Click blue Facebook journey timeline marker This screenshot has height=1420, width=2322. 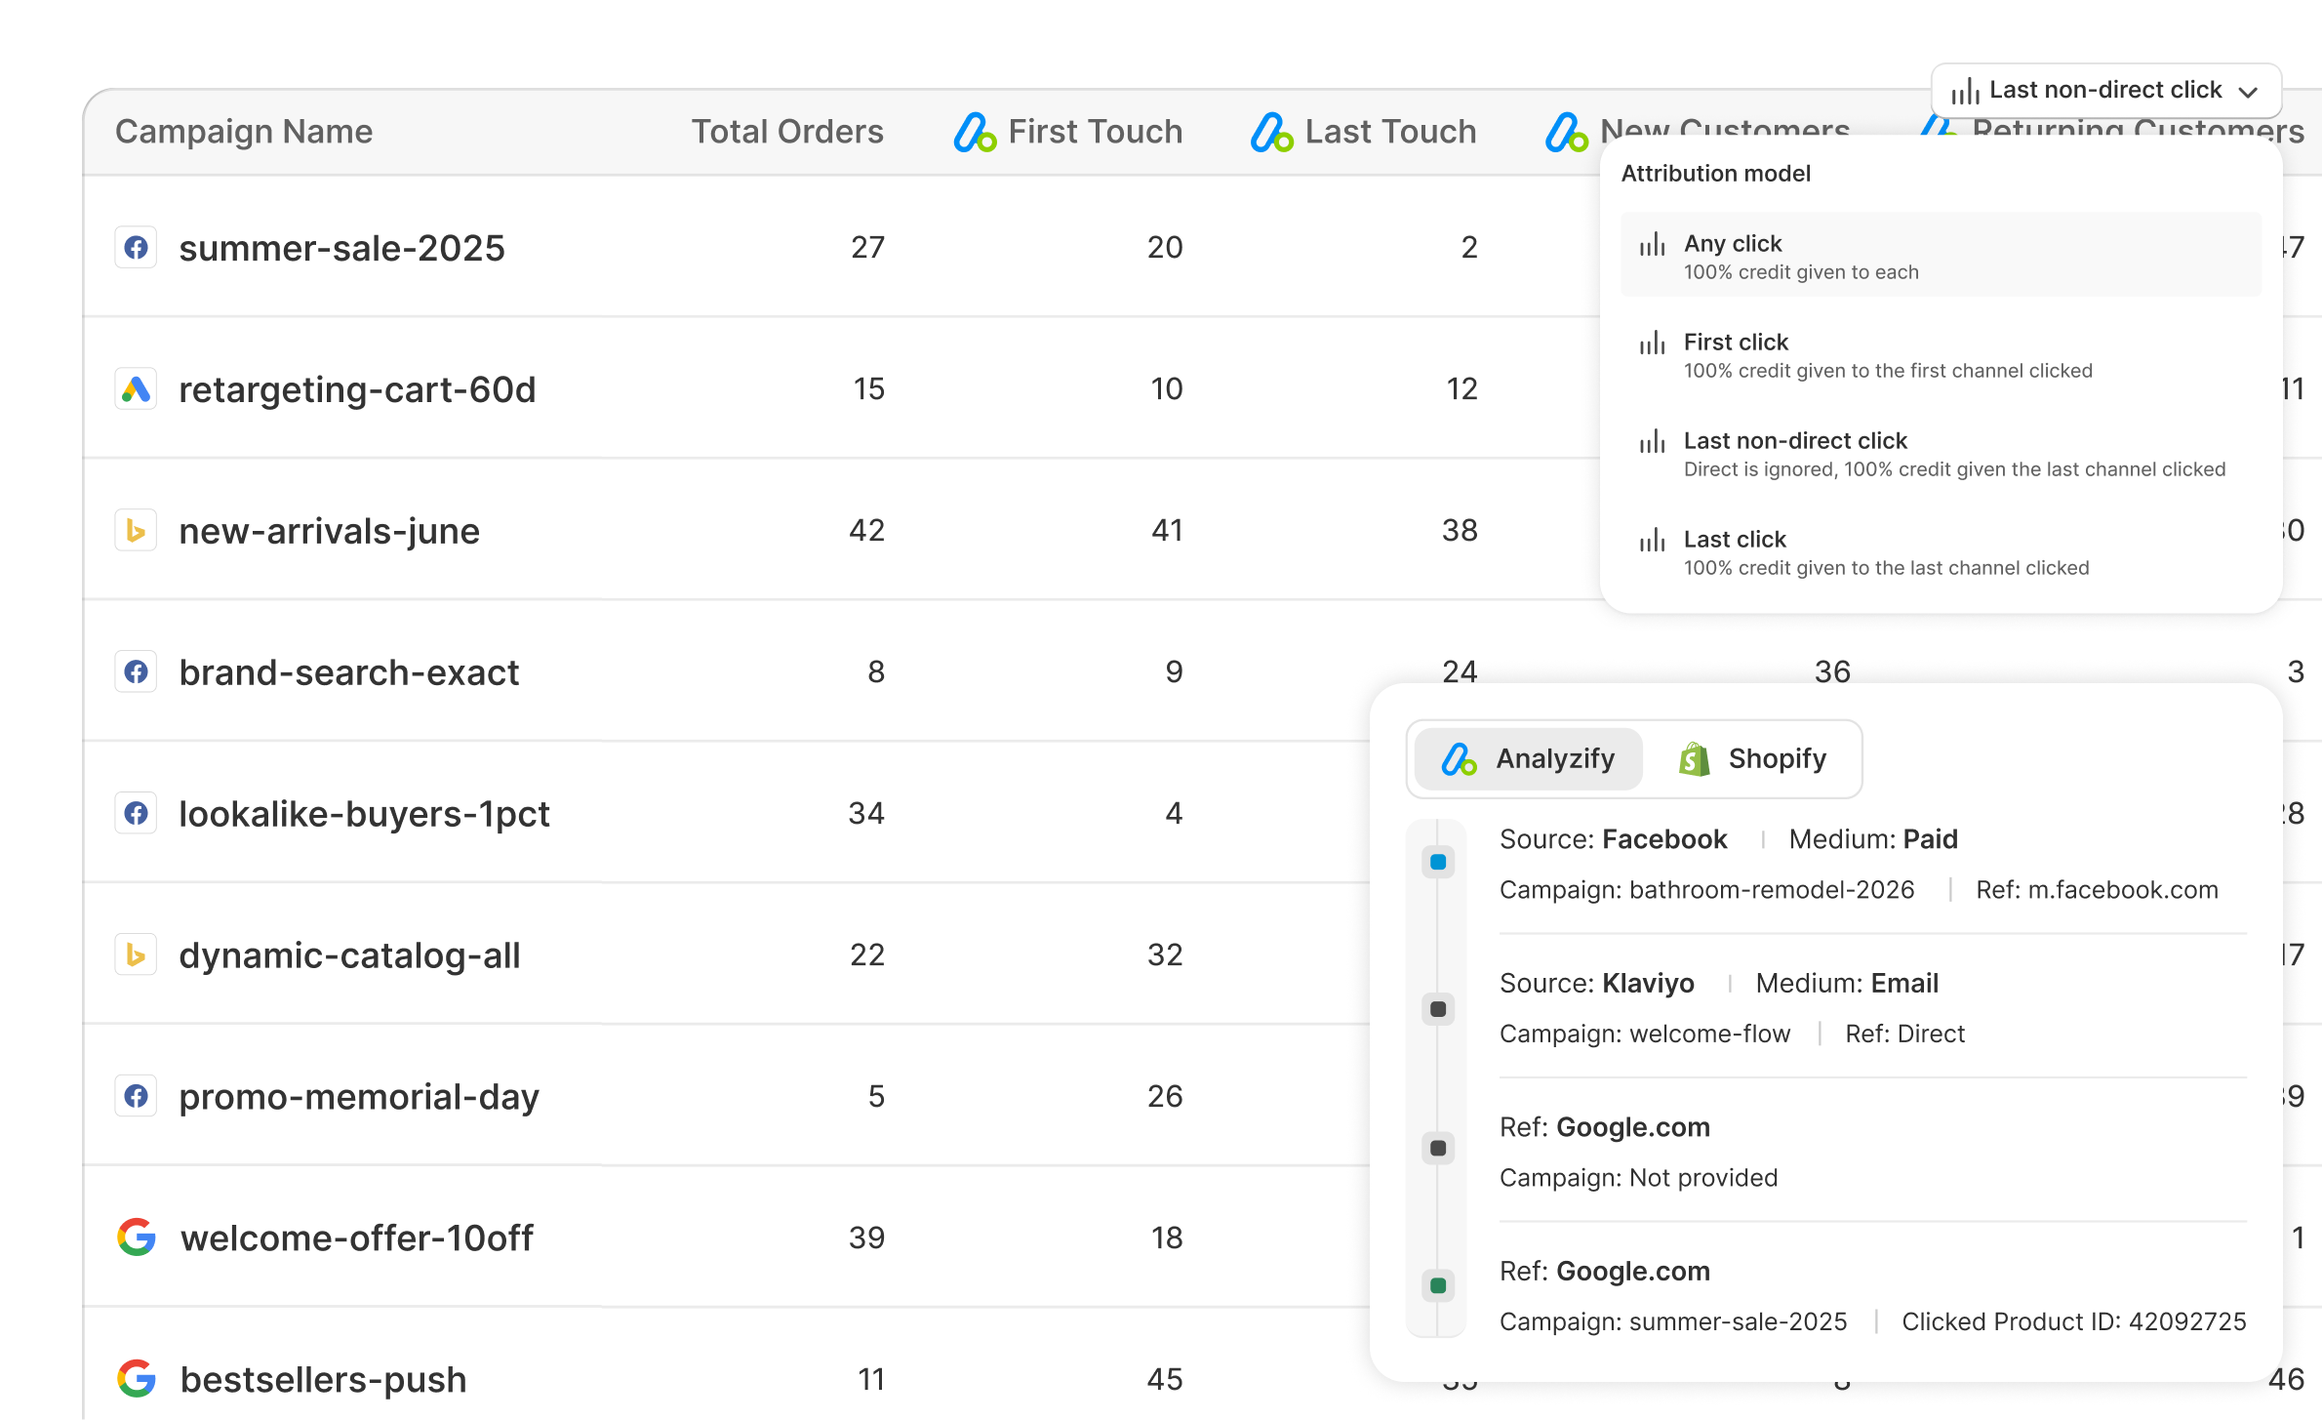click(1438, 862)
